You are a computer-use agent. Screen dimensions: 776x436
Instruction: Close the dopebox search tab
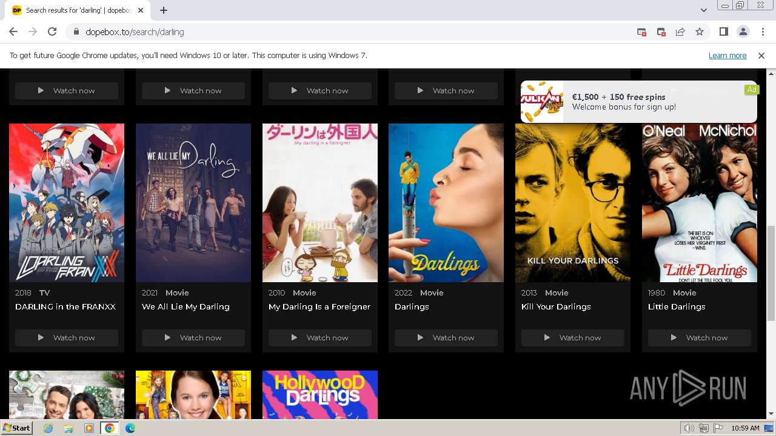[x=141, y=10]
